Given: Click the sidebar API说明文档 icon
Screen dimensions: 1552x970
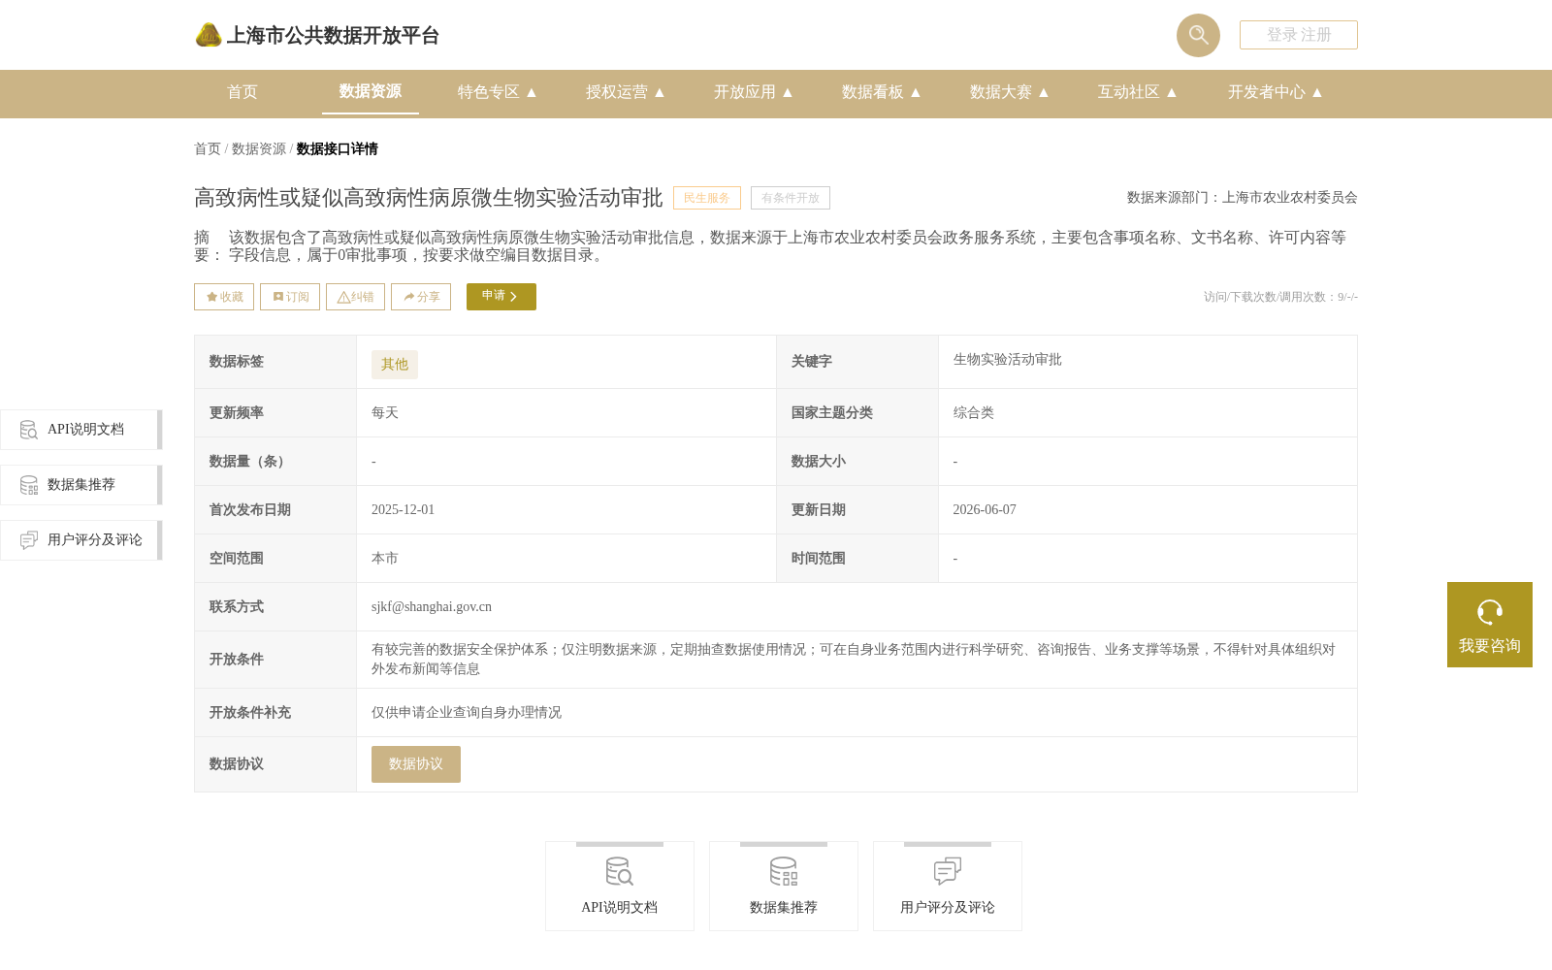Looking at the screenshot, I should click(x=29, y=430).
